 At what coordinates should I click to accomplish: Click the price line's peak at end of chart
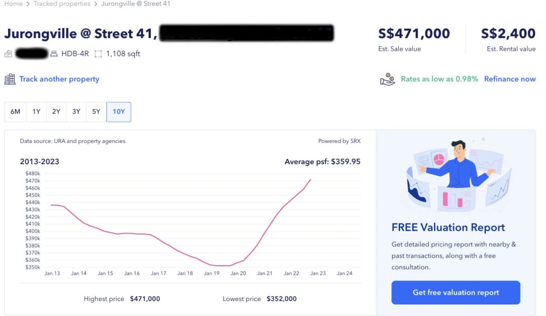(x=311, y=180)
